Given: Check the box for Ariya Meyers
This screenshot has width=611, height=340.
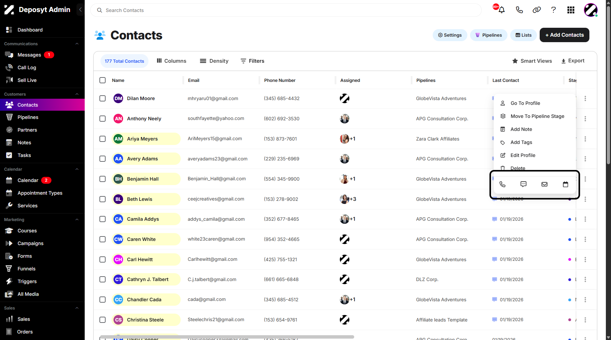Looking at the screenshot, I should (x=103, y=139).
